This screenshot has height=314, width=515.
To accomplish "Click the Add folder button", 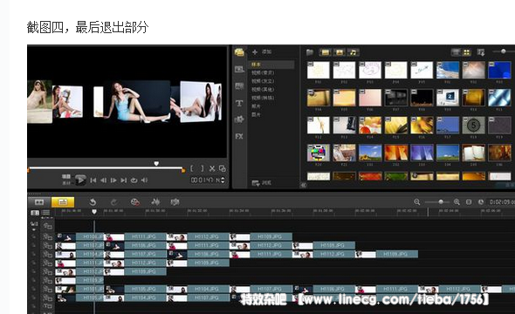I will click(262, 51).
